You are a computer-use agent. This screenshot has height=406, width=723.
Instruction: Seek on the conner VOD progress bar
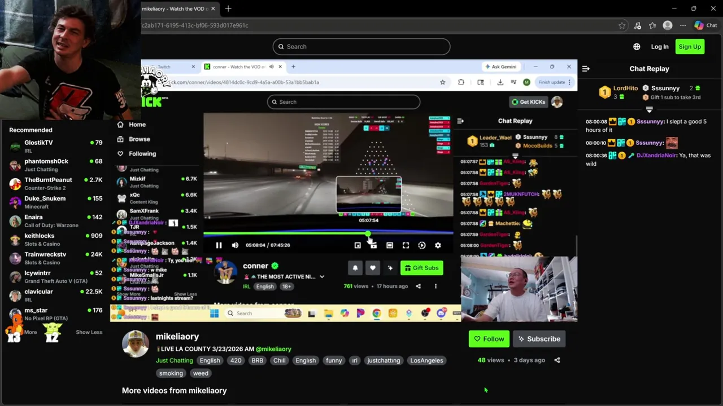pos(328,233)
